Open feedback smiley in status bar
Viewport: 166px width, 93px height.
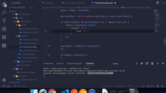(158, 86)
